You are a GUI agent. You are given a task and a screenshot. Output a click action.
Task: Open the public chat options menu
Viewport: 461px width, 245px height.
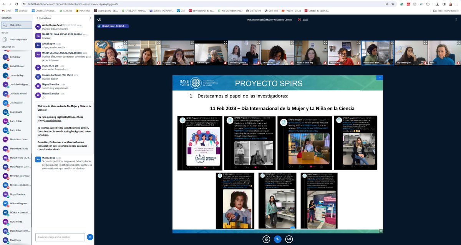pyautogui.click(x=91, y=18)
